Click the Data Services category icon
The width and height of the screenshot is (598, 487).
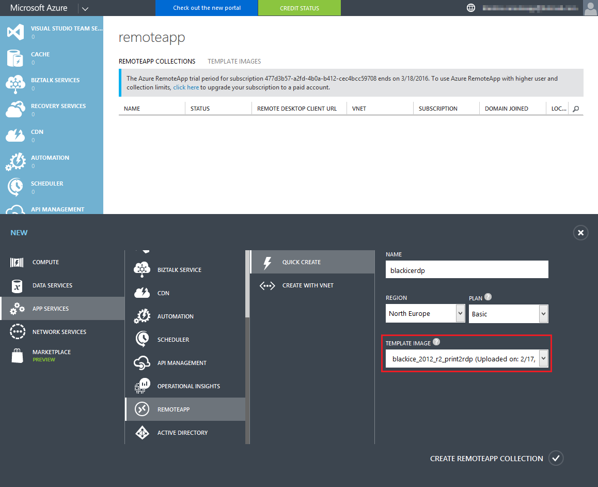coord(17,286)
